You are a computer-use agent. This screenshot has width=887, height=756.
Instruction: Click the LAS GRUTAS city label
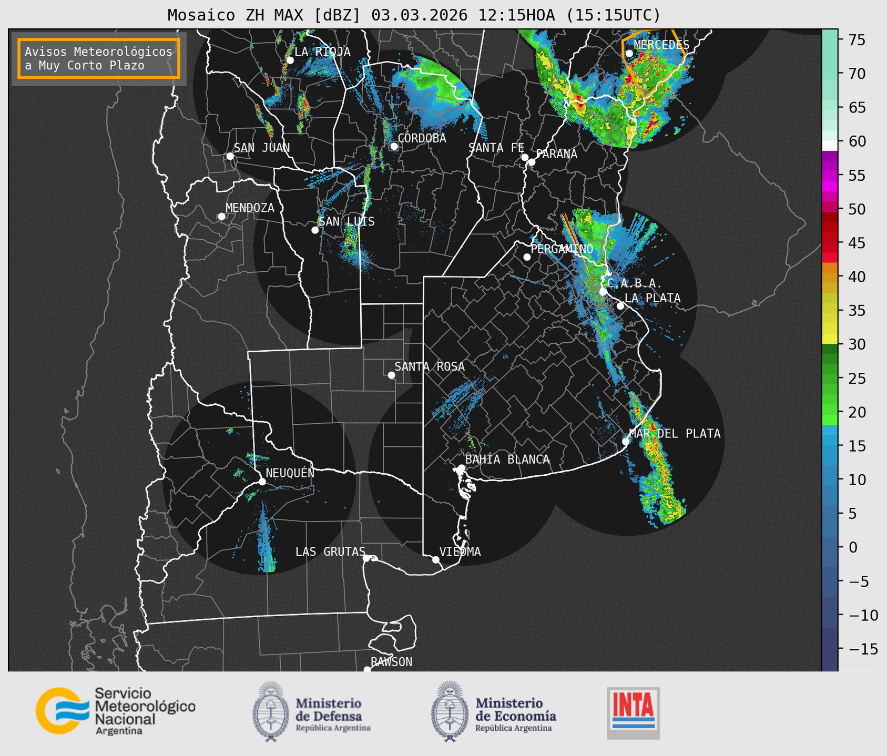point(330,551)
